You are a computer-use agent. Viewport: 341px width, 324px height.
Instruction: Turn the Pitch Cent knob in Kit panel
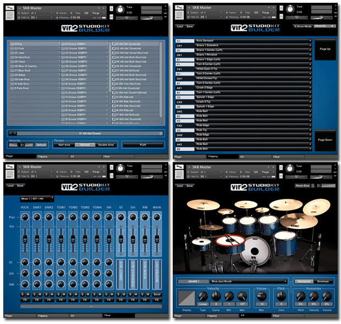[281, 295]
